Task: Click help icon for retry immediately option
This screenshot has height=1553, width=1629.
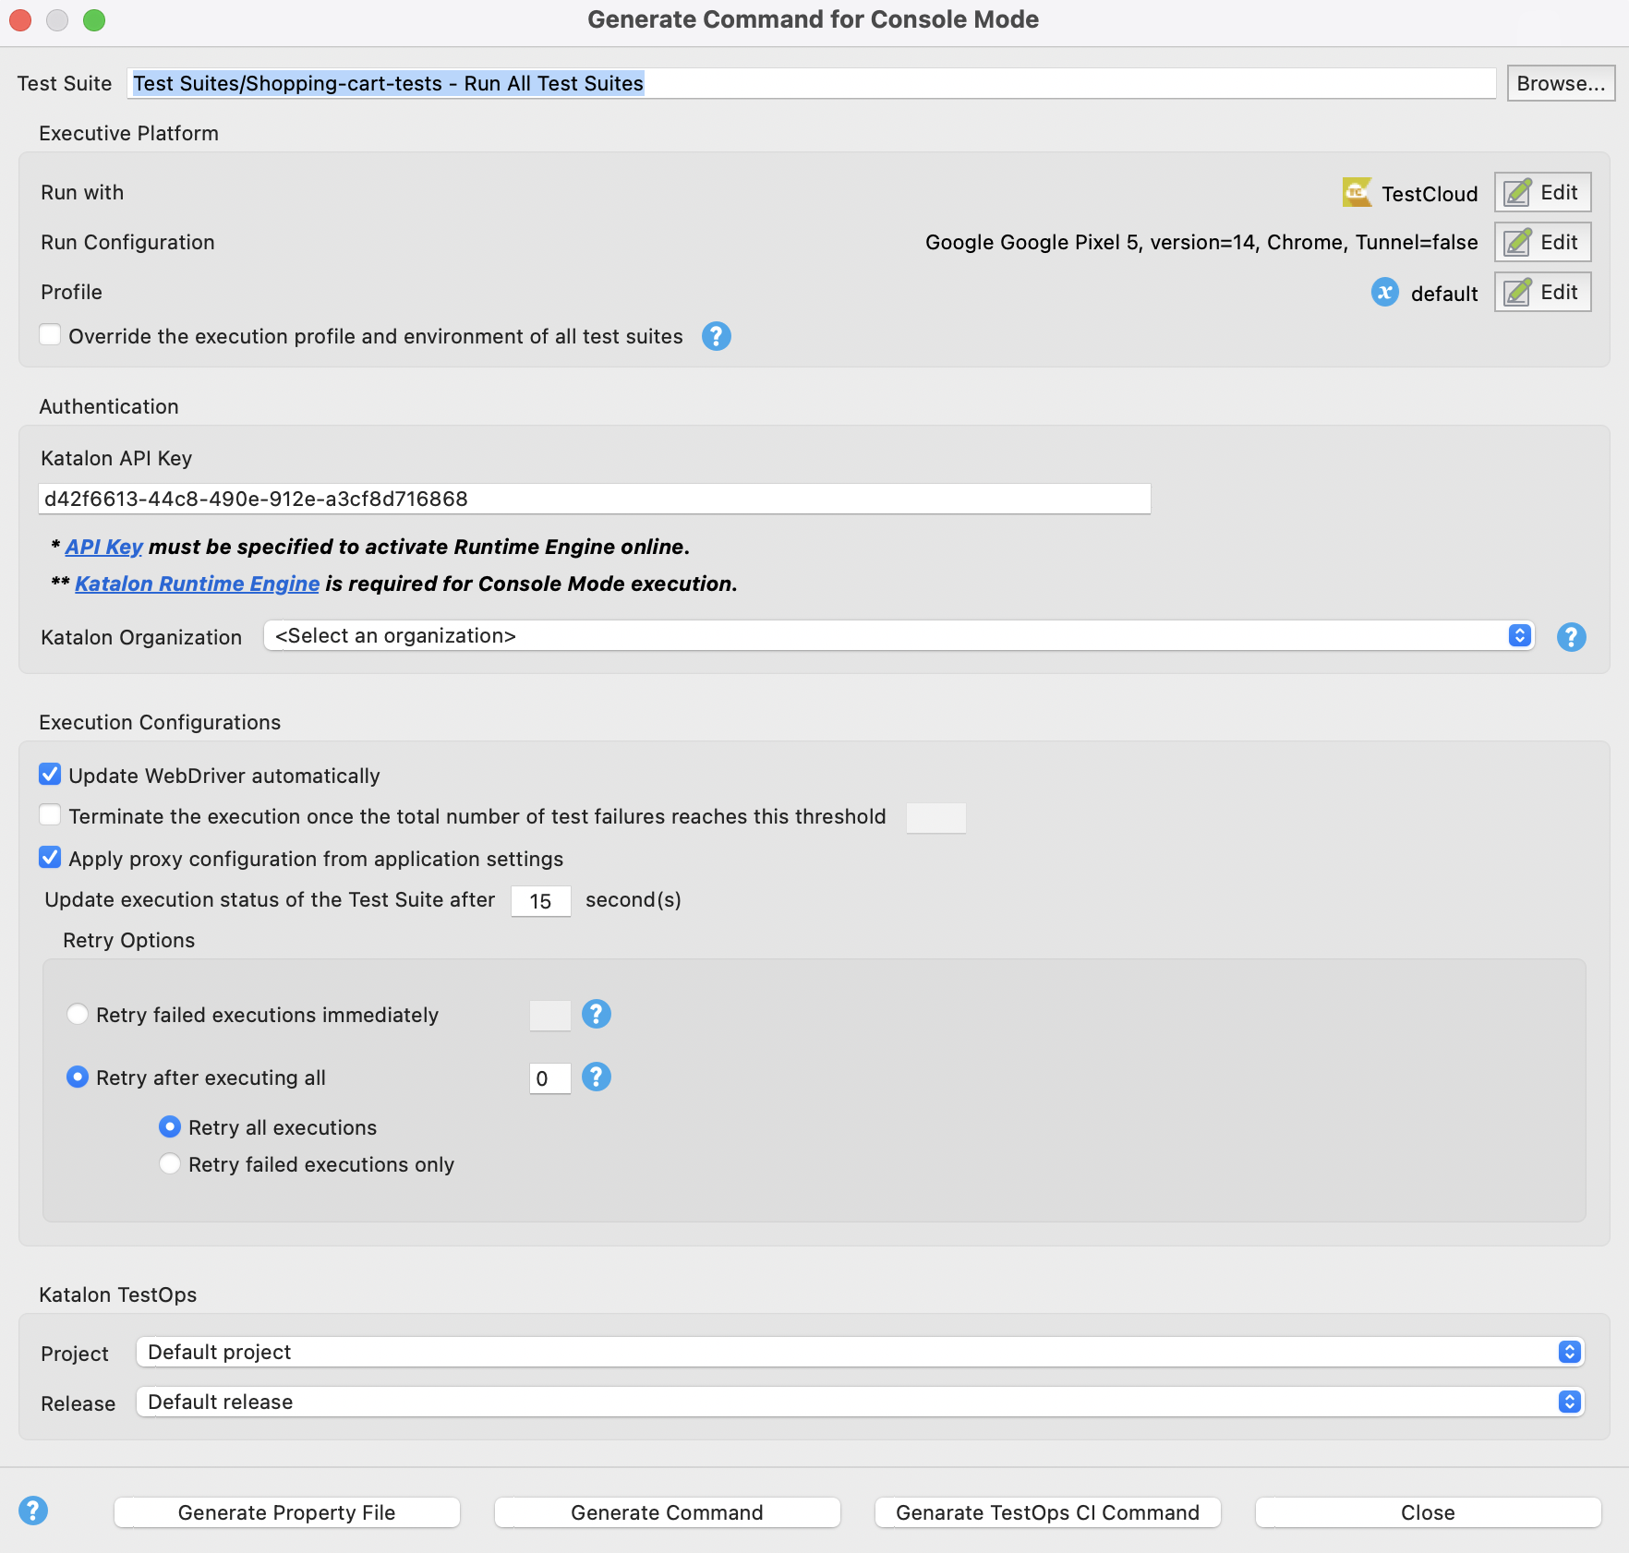Action: [597, 1015]
